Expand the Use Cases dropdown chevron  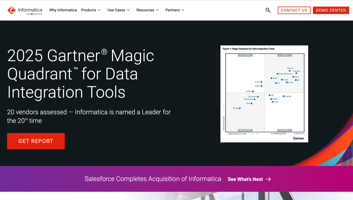coord(128,10)
